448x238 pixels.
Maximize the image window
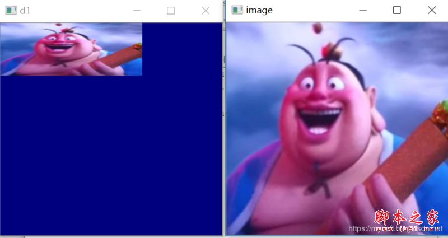(397, 10)
